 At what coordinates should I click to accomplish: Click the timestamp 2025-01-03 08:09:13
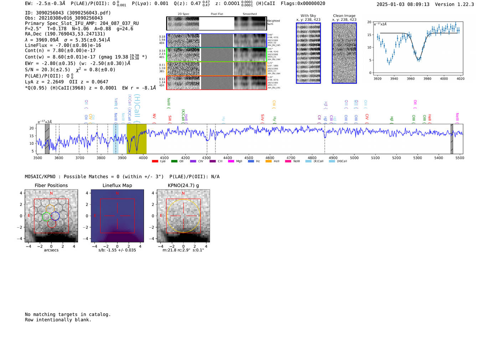point(403,4)
